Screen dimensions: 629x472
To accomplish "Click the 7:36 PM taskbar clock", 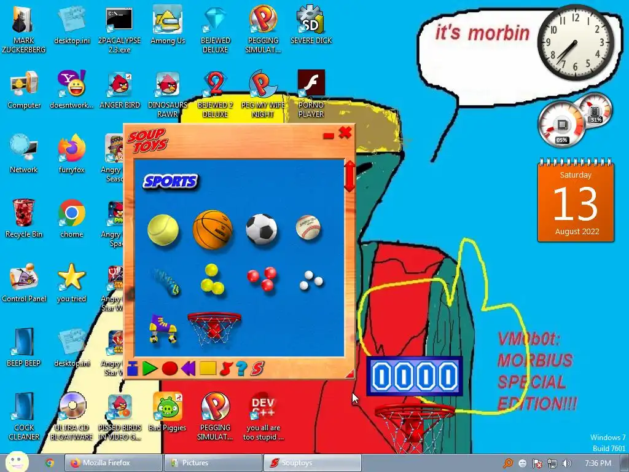I will [598, 463].
